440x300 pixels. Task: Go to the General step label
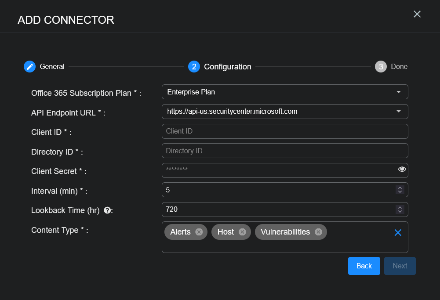coord(52,67)
